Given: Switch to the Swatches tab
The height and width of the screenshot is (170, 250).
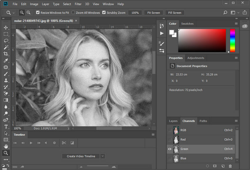Looking at the screenshot, I should coord(187,24).
